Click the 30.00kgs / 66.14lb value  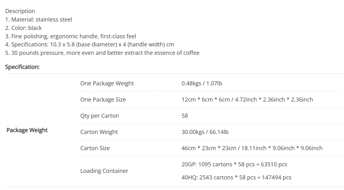205,132
